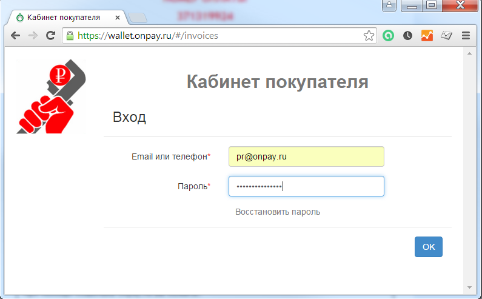Click the green circular extension icon
482x299 pixels.
click(x=389, y=36)
